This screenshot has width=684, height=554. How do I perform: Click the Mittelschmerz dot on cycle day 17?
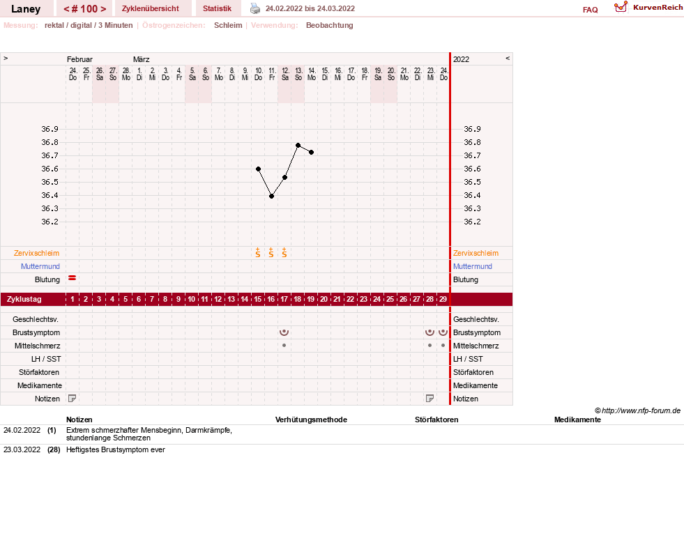(284, 345)
